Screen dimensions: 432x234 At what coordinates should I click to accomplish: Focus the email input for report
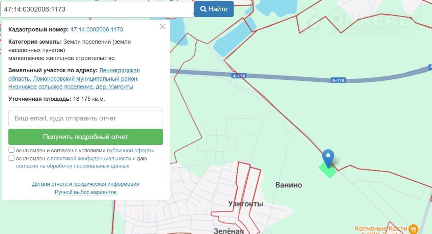tap(86, 118)
